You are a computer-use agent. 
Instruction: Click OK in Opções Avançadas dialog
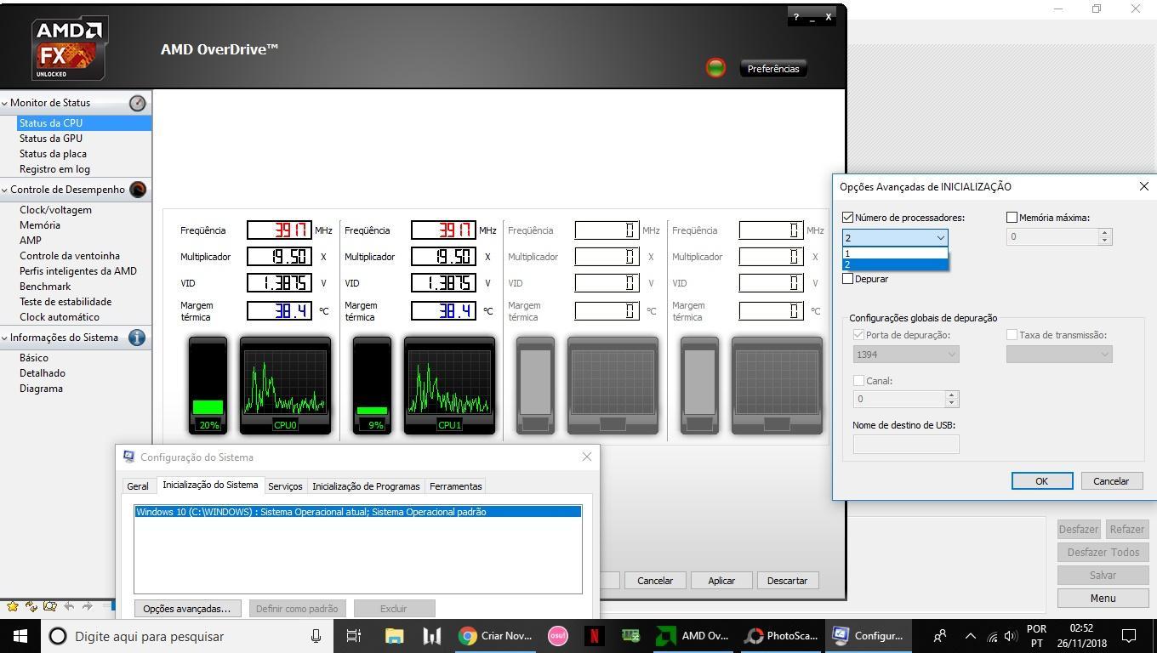[x=1041, y=480]
